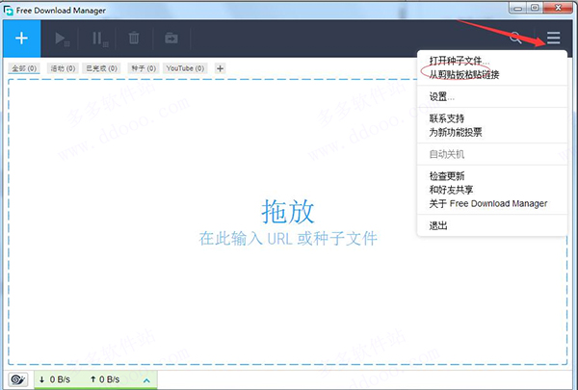Pause all downloads with pause icon
Screen dimensions: 578x390
click(99, 39)
